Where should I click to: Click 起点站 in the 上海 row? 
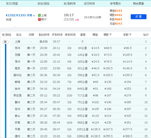pyautogui.click(x=44, y=42)
